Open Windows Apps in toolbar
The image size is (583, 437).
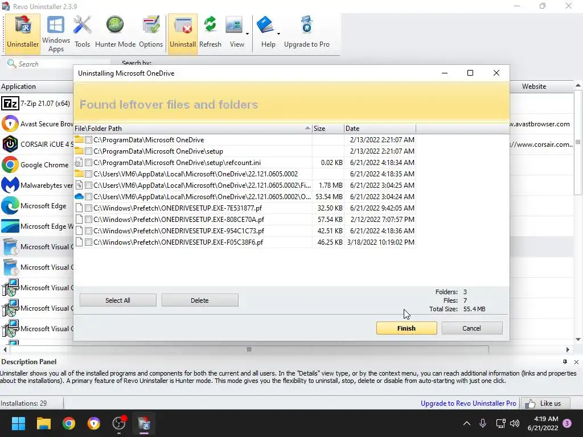click(56, 34)
